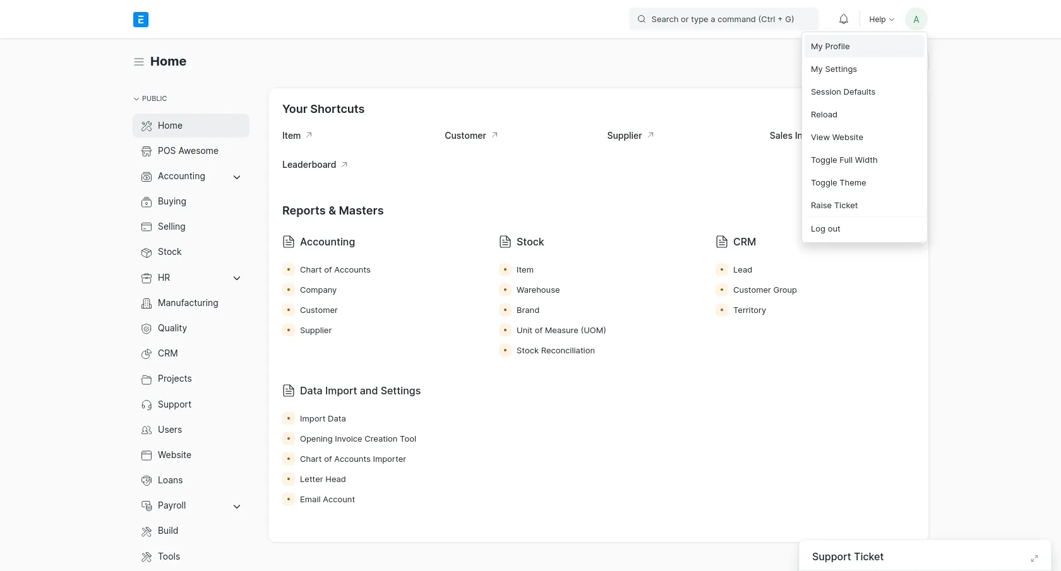
Task: Click the Quality module icon
Action: [x=146, y=328]
